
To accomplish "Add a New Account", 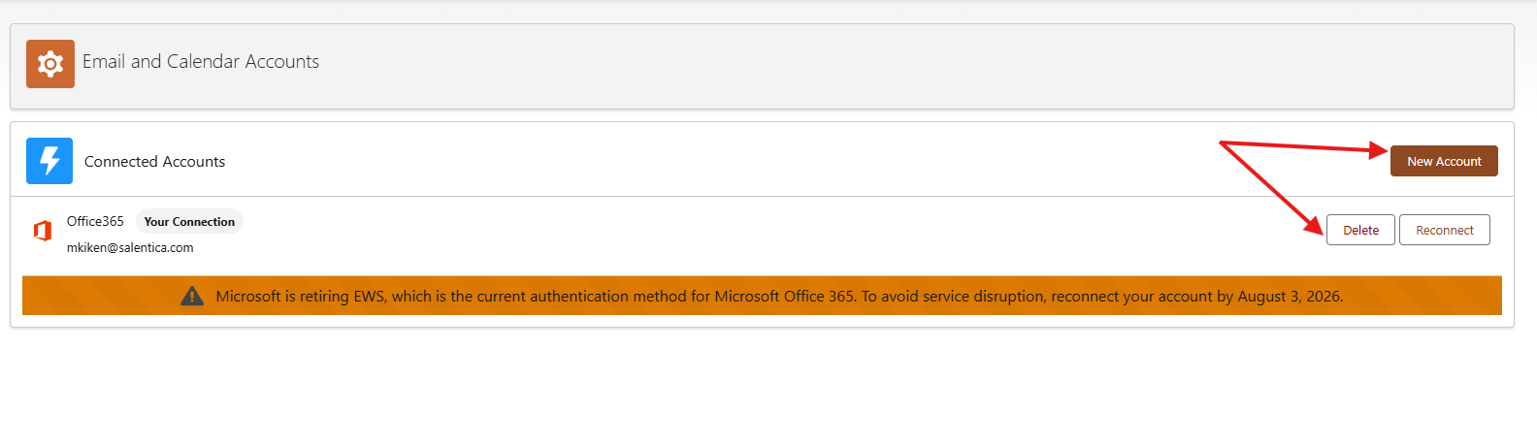I will tap(1444, 161).
